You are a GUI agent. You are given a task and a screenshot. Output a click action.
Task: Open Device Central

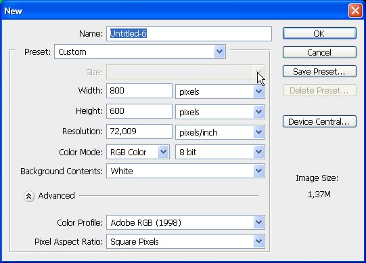(x=319, y=121)
